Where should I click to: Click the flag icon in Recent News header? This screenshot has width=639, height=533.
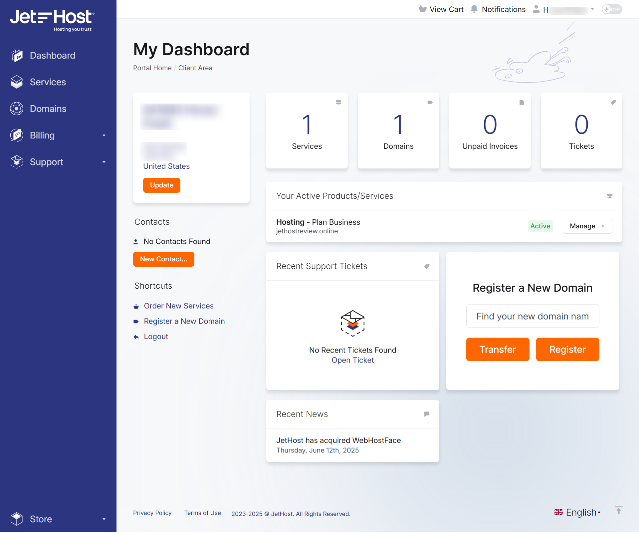pos(427,414)
